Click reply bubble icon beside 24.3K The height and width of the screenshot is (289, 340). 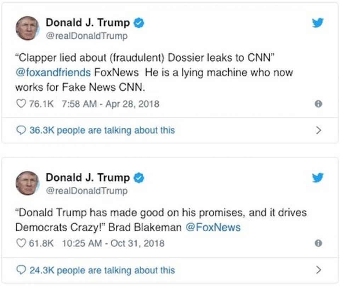[21, 270]
